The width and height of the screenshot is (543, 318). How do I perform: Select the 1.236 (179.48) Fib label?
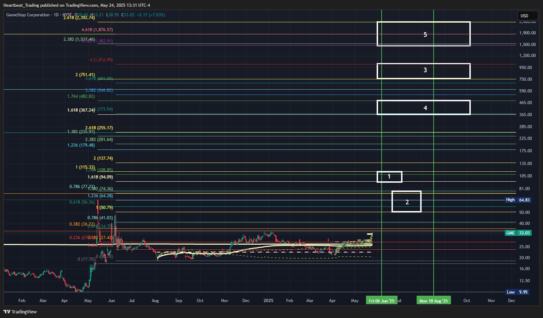[x=81, y=145]
